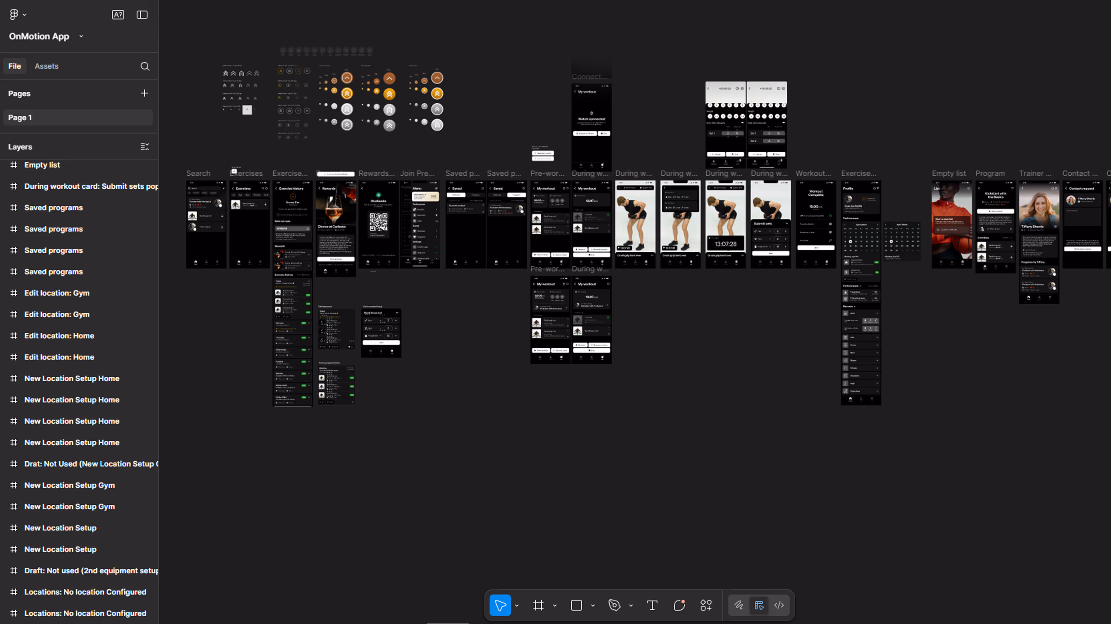The width and height of the screenshot is (1111, 624).
Task: Switch to the File tab
Action: (x=15, y=66)
